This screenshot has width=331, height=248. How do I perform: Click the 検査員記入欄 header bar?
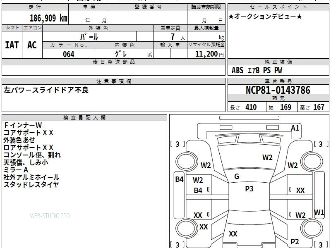pos(84,118)
